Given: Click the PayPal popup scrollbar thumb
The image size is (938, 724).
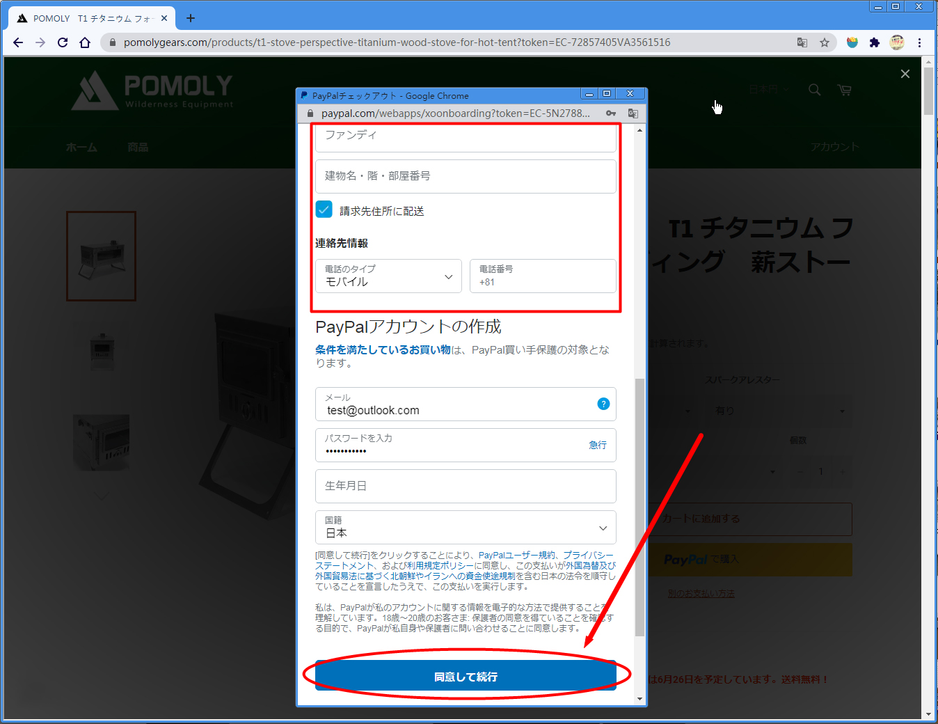Looking at the screenshot, I should (x=639, y=507).
